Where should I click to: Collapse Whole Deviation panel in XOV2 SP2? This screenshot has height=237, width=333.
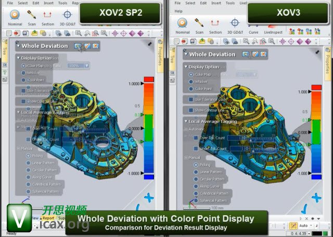point(18,46)
